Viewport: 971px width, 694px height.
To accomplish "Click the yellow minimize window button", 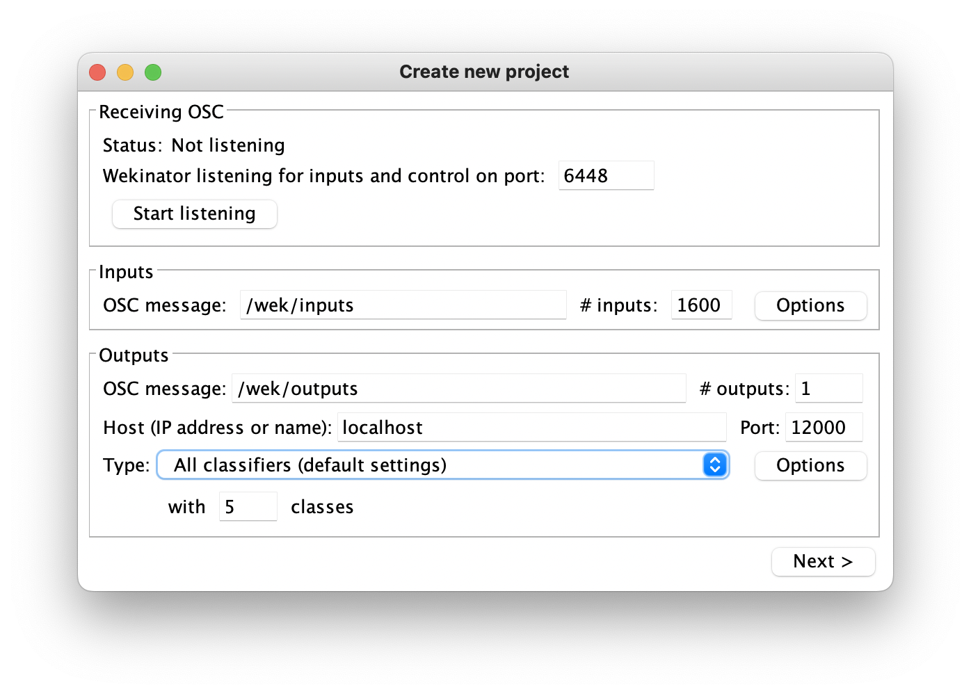I will 125,72.
